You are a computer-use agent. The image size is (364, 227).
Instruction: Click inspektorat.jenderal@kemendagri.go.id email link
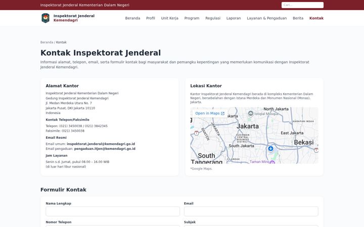(101, 144)
